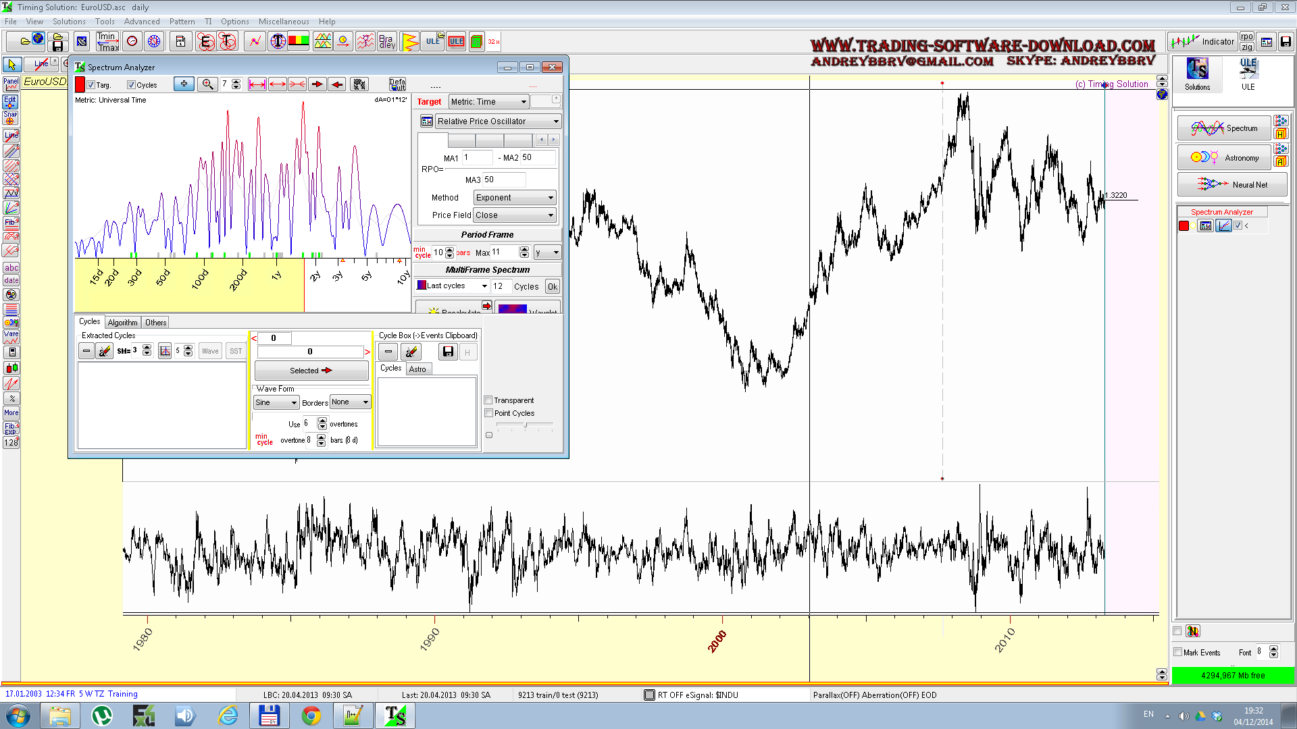
Task: Click the Tmin Tmax toolbar button
Action: (107, 42)
